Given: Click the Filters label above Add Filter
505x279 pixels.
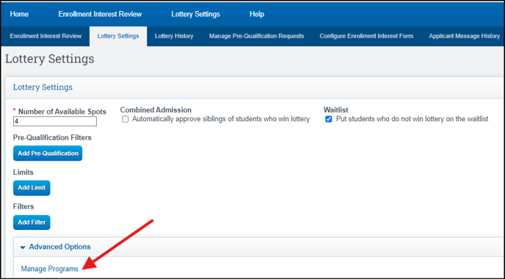Looking at the screenshot, I should (x=23, y=206).
